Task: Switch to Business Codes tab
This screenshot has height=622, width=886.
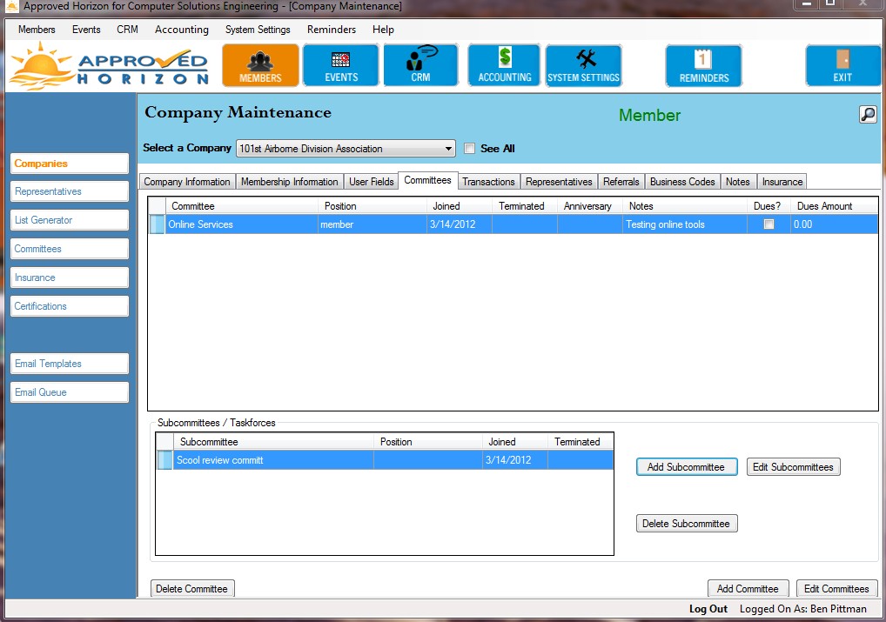Action: [682, 181]
